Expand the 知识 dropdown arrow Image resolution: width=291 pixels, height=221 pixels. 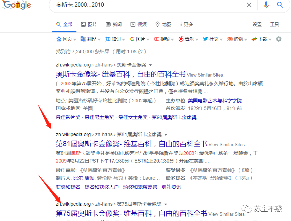coord(124,39)
